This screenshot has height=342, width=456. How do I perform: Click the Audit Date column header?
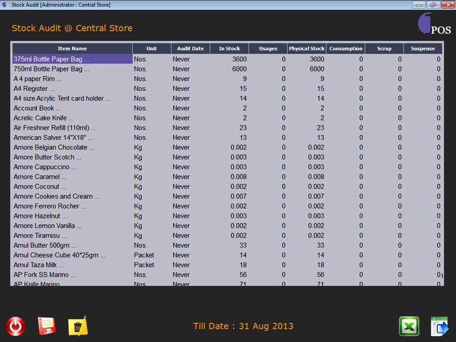(x=190, y=48)
